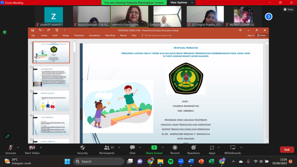Image resolution: width=297 pixels, height=167 pixels.
Task: Click the green Share Screen icon
Action: coord(154,148)
